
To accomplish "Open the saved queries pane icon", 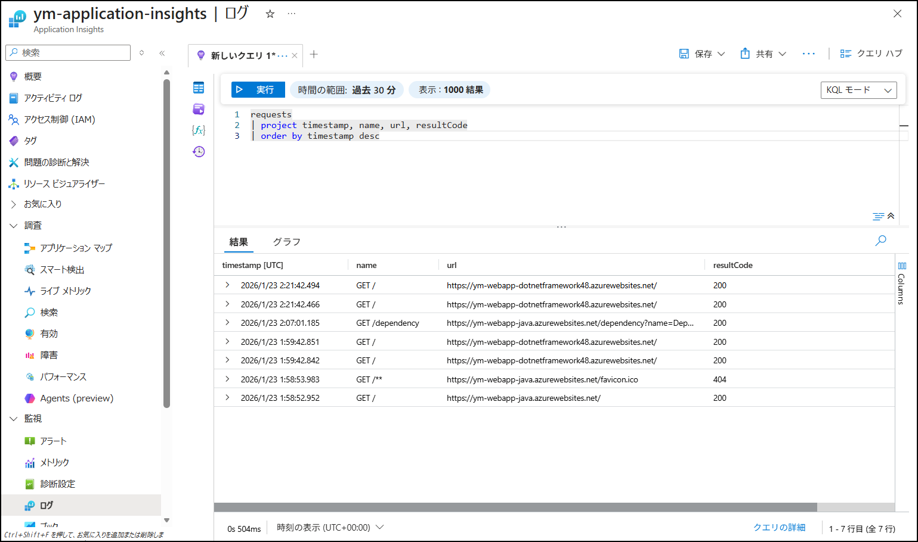I will [199, 109].
